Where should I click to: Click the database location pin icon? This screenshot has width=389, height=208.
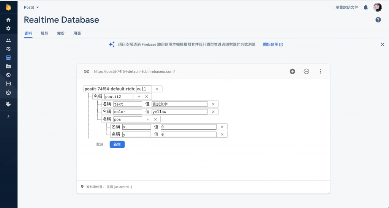(82, 187)
